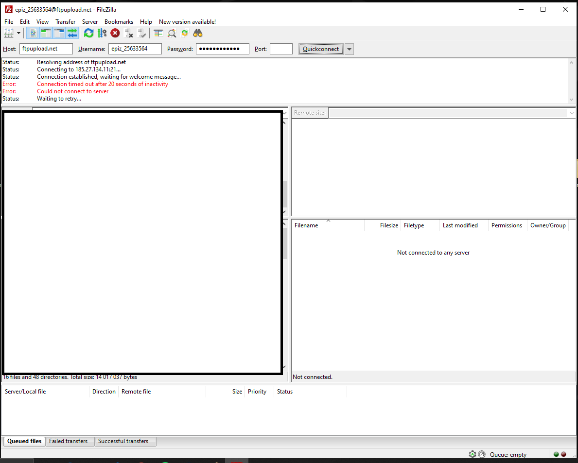The width and height of the screenshot is (578, 463).
Task: Refresh the file and folder lists
Action: (x=88, y=33)
